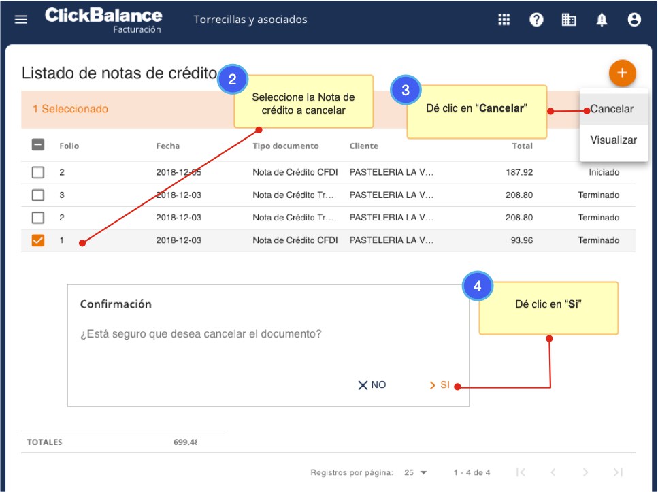Expand the records per page dropdown
The height and width of the screenshot is (492, 658).
415,472
